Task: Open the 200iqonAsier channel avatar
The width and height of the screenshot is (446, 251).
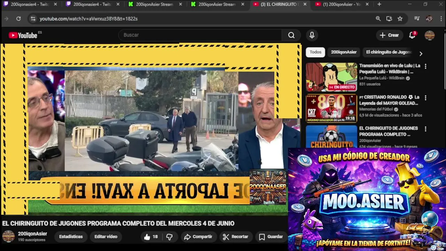Action: point(8,236)
